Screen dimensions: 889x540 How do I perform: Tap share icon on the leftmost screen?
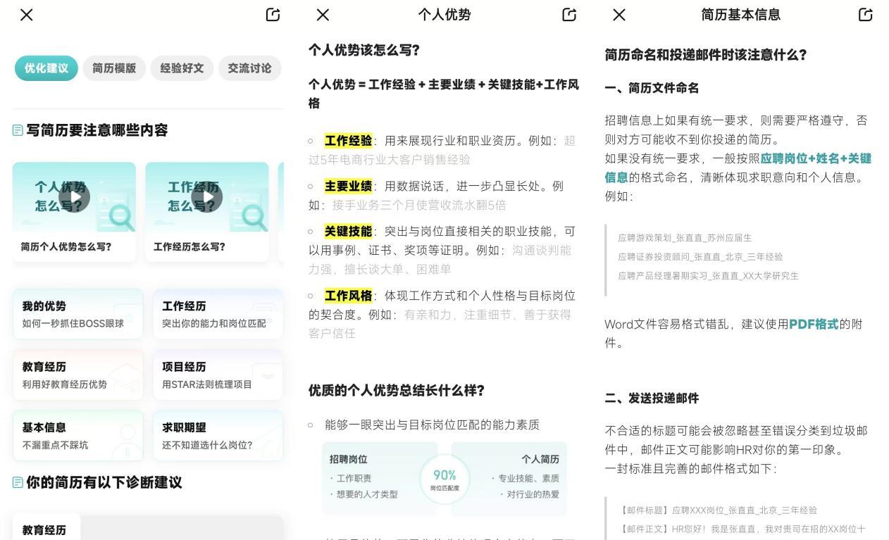273,15
